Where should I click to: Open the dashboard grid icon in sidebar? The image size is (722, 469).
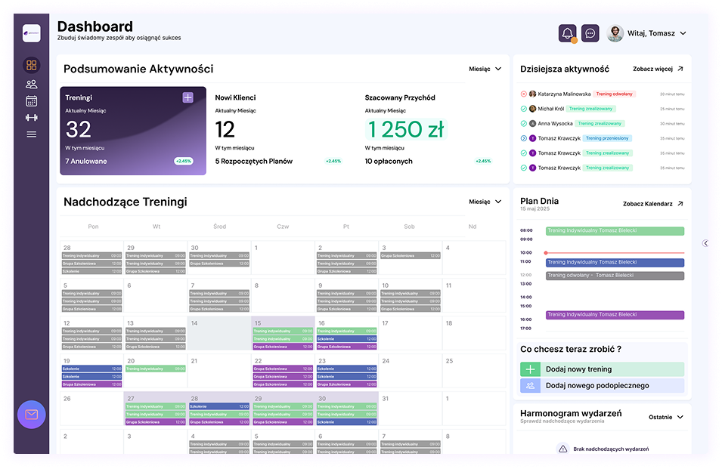pos(31,66)
